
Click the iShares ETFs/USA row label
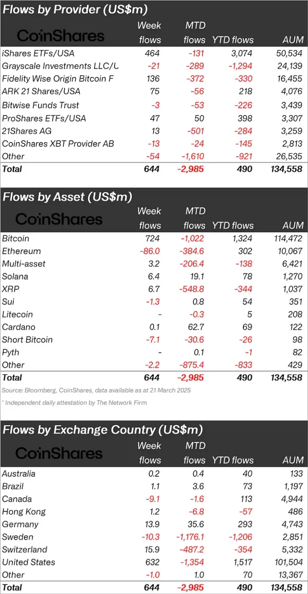click(38, 53)
